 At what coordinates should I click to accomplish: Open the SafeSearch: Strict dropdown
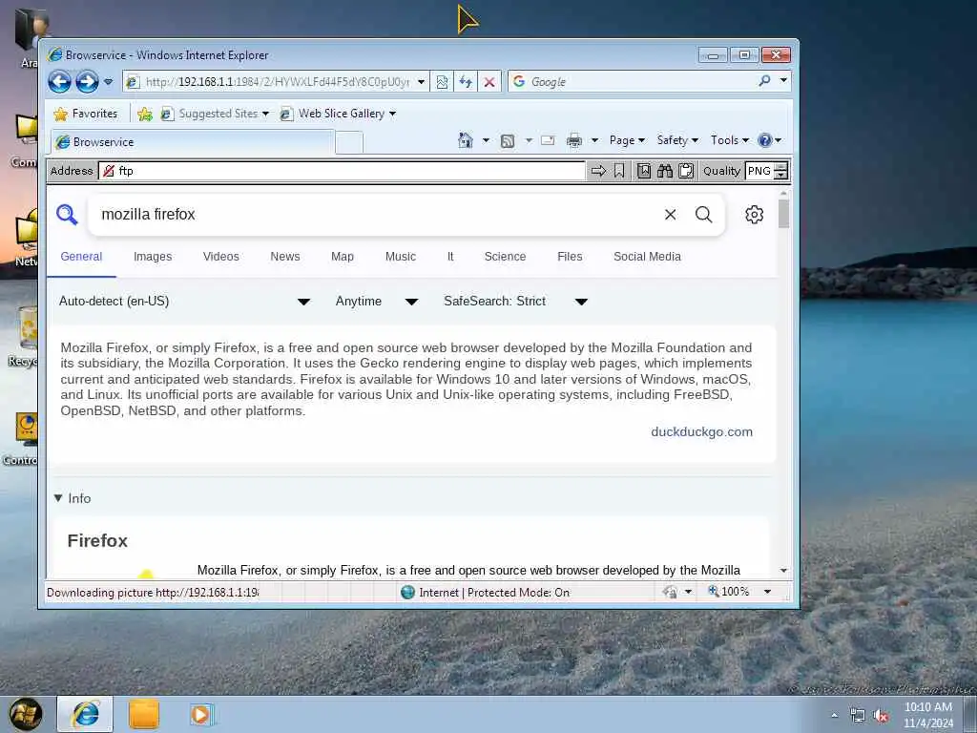(x=516, y=302)
